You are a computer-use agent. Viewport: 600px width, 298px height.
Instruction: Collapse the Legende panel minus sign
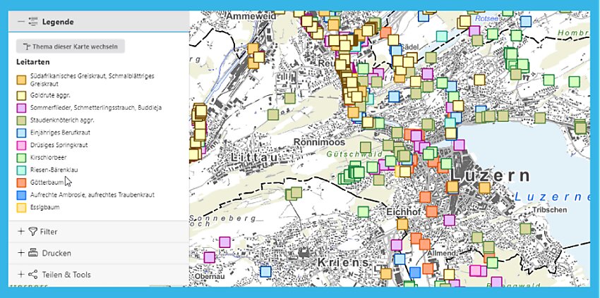coord(21,22)
